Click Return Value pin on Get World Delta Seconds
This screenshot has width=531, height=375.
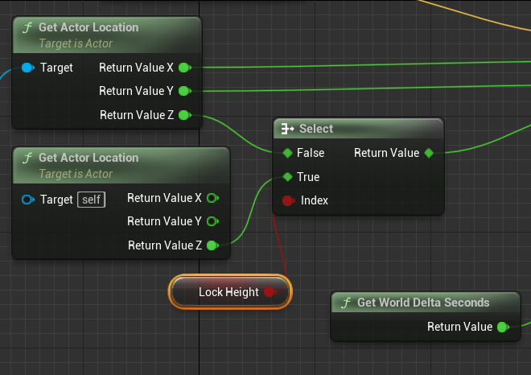pos(503,328)
